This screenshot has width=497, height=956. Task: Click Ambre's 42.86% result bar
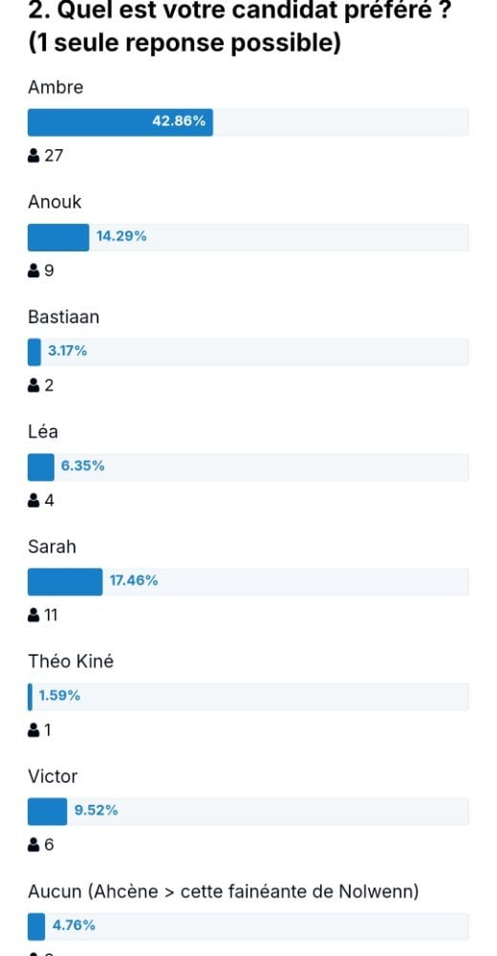pyautogui.click(x=248, y=122)
